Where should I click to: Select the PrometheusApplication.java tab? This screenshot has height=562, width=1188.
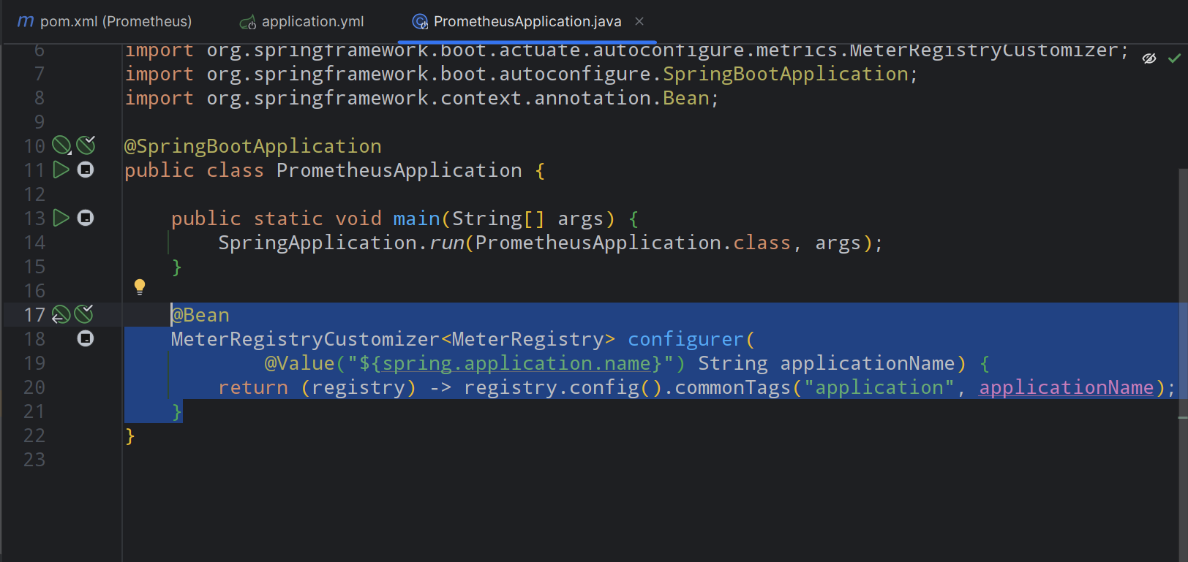pyautogui.click(x=527, y=21)
